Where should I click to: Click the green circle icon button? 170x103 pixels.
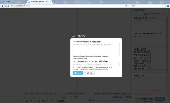point(54,94)
